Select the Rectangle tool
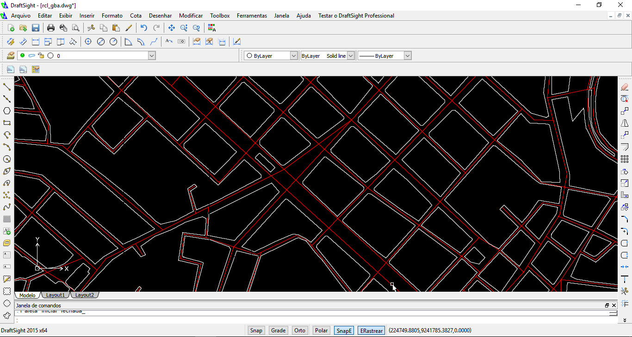This screenshot has width=632, height=337. (x=7, y=123)
